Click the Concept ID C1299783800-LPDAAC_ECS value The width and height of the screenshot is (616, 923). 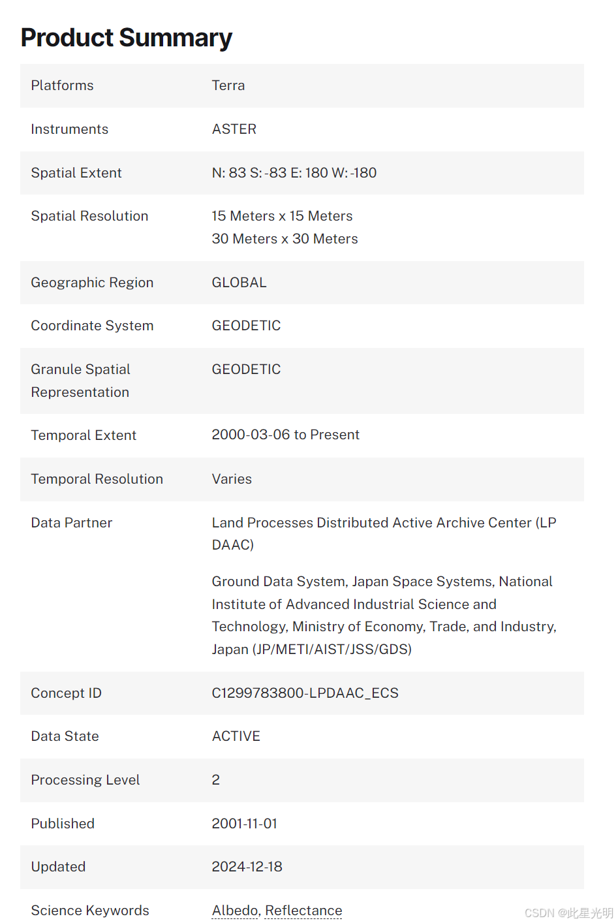click(305, 693)
